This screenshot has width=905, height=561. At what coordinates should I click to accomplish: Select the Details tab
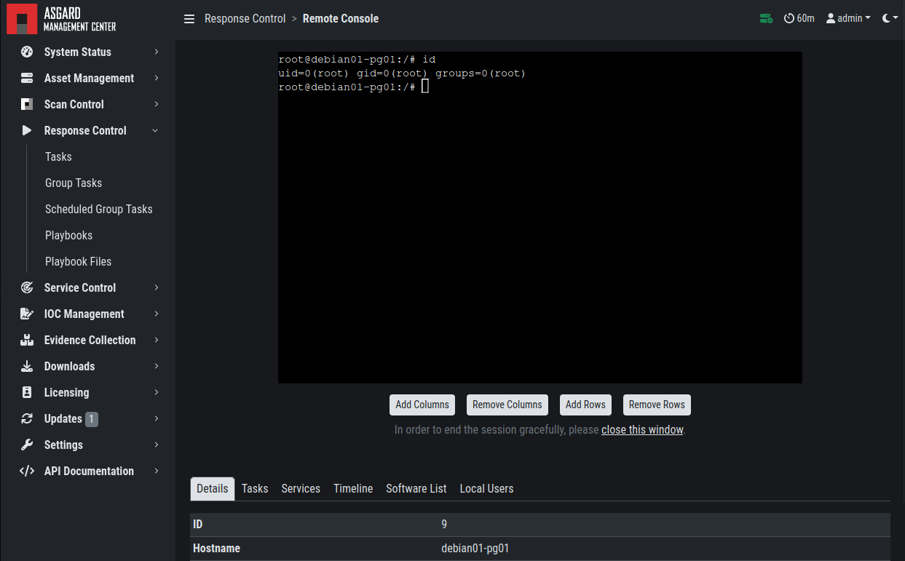tap(213, 489)
